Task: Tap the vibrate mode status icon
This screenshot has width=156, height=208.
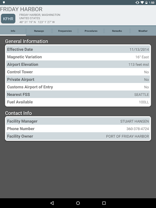Action: (x=137, y=2)
